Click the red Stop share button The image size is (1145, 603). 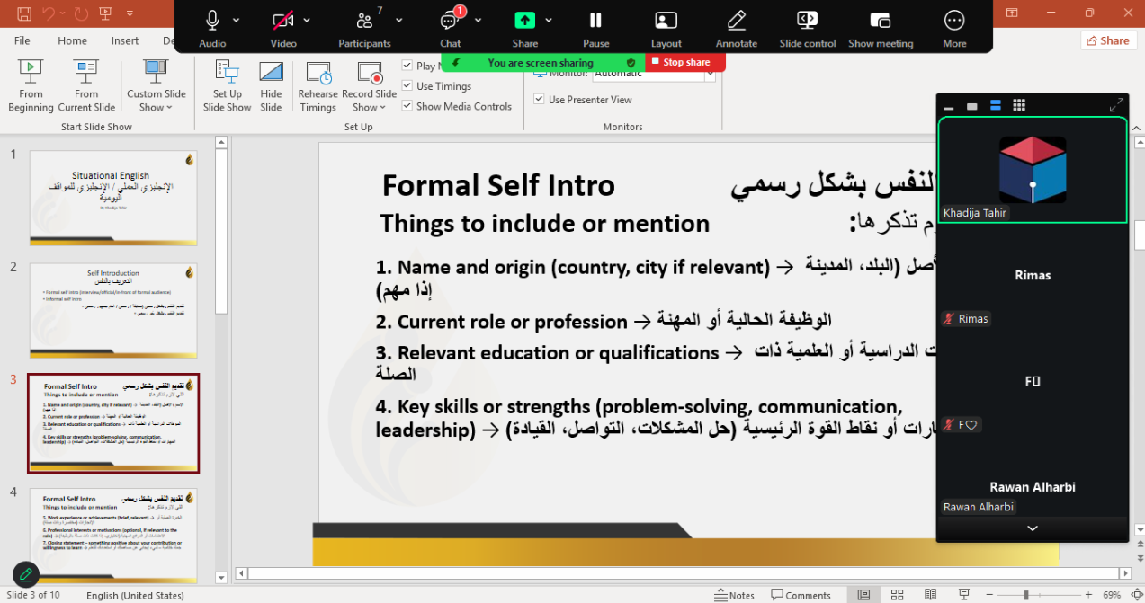click(686, 62)
